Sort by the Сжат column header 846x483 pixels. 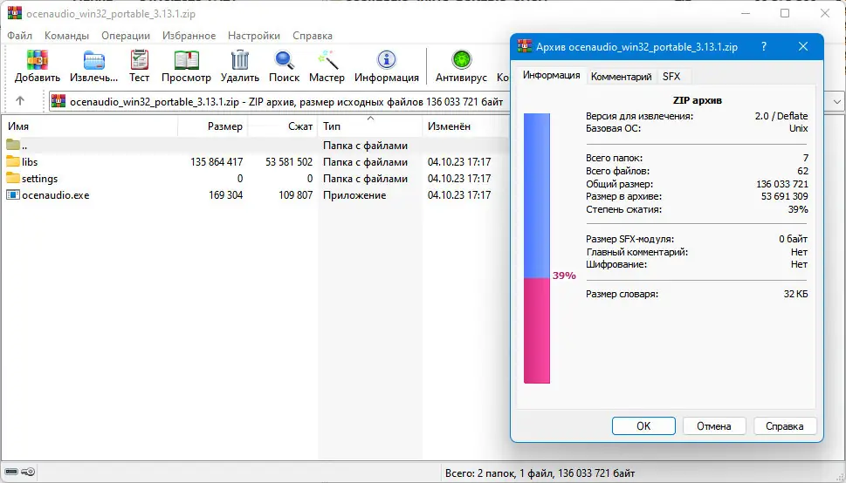tap(283, 126)
